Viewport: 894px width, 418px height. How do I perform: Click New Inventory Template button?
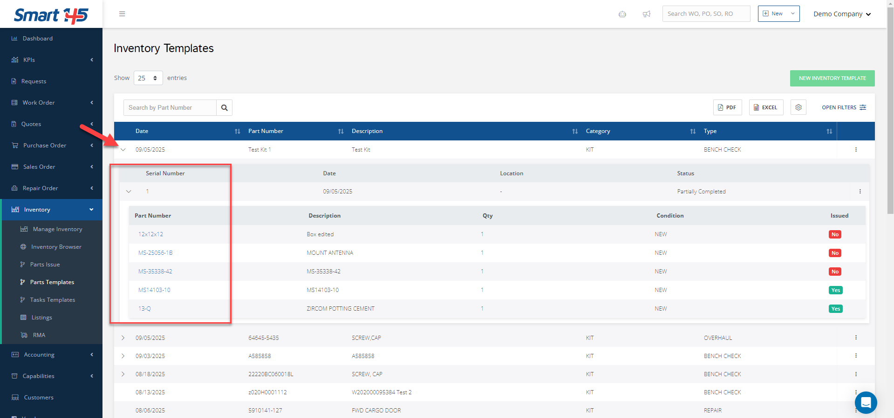pyautogui.click(x=832, y=78)
